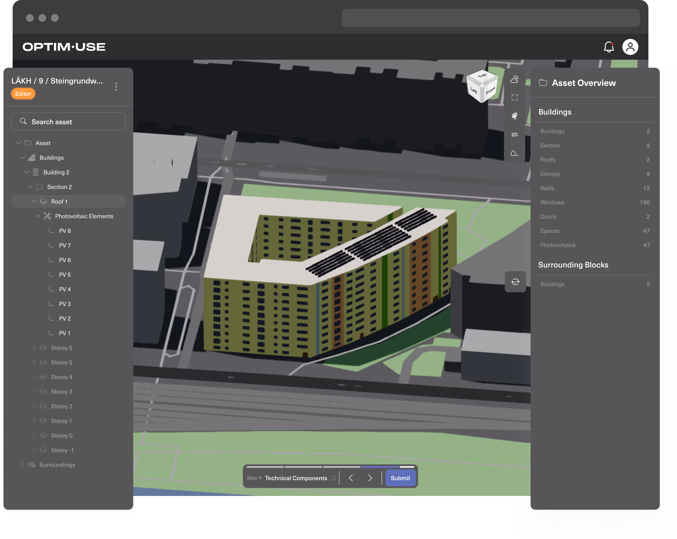Expand the Storey 6 node
Viewport: 677px width, 539px height.
34,348
